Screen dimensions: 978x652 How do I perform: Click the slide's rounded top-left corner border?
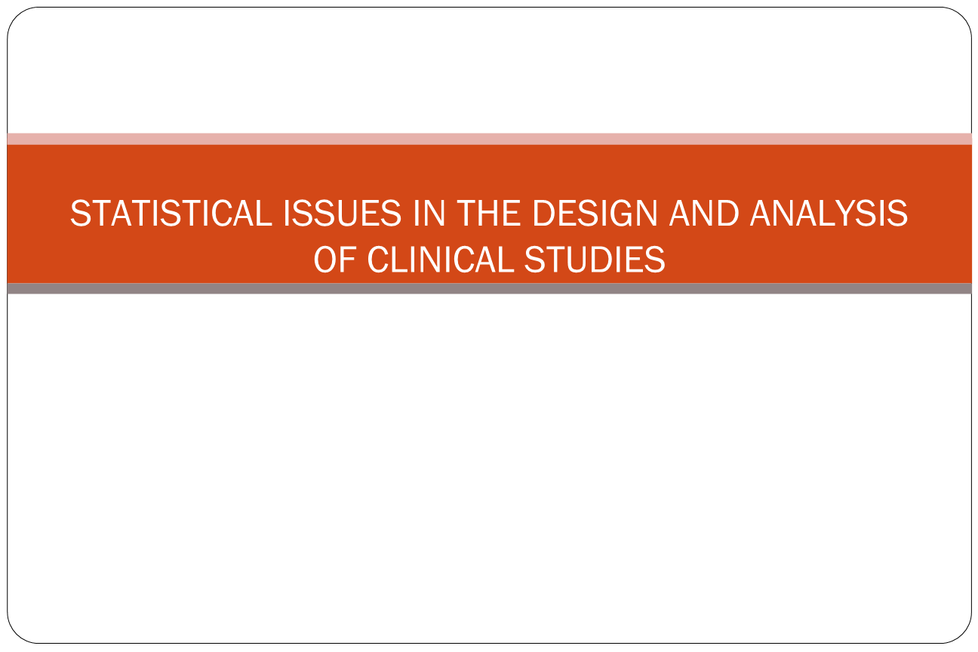click(x=16, y=17)
